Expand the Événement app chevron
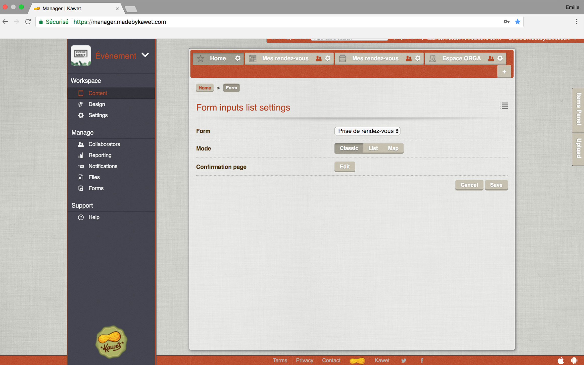Viewport: 584px width, 365px height. (x=145, y=55)
